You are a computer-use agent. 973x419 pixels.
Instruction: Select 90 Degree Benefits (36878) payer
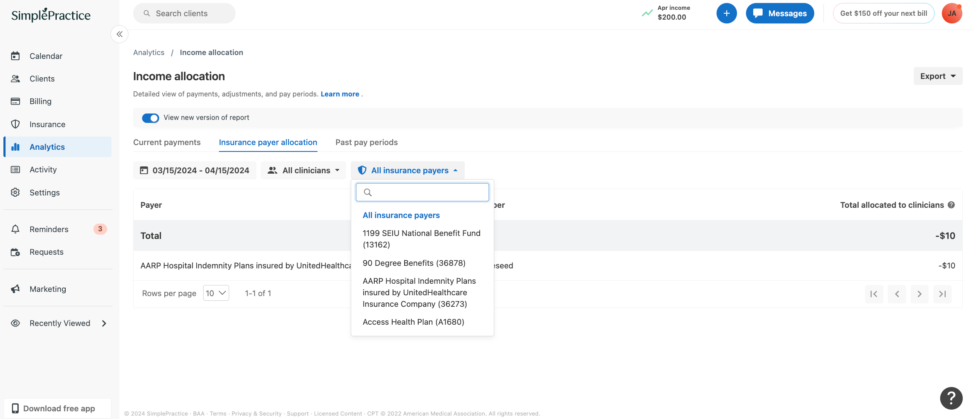tap(414, 263)
